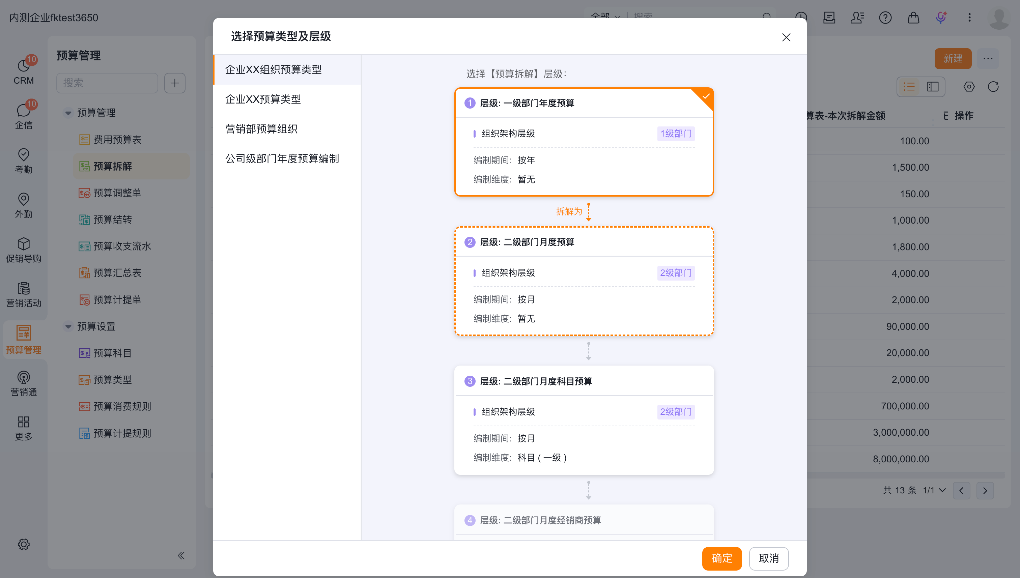The height and width of the screenshot is (578, 1020).
Task: Click the 新建 button
Action: pos(953,59)
